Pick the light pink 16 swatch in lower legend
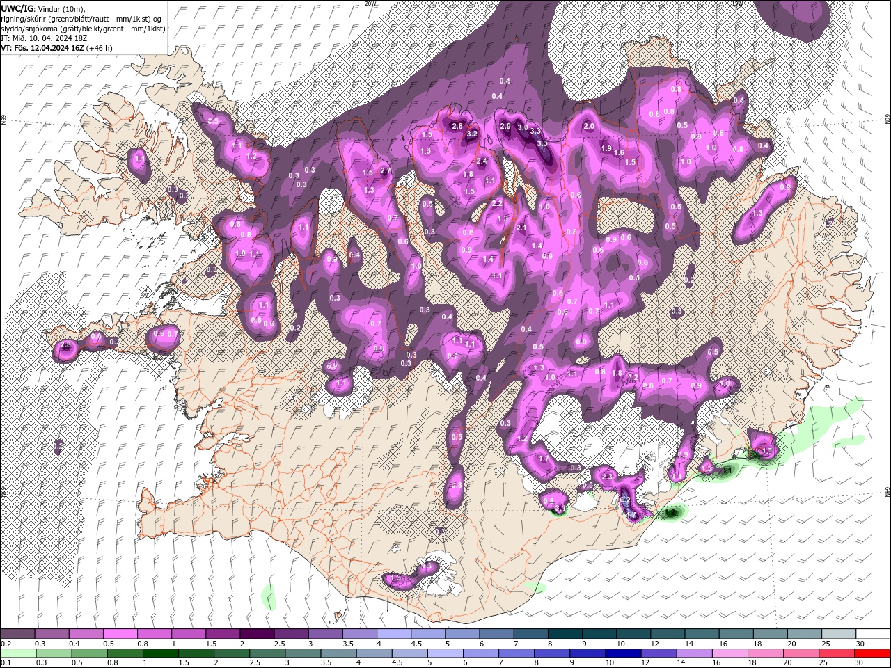Screen dimensions: 891x668 729,653
